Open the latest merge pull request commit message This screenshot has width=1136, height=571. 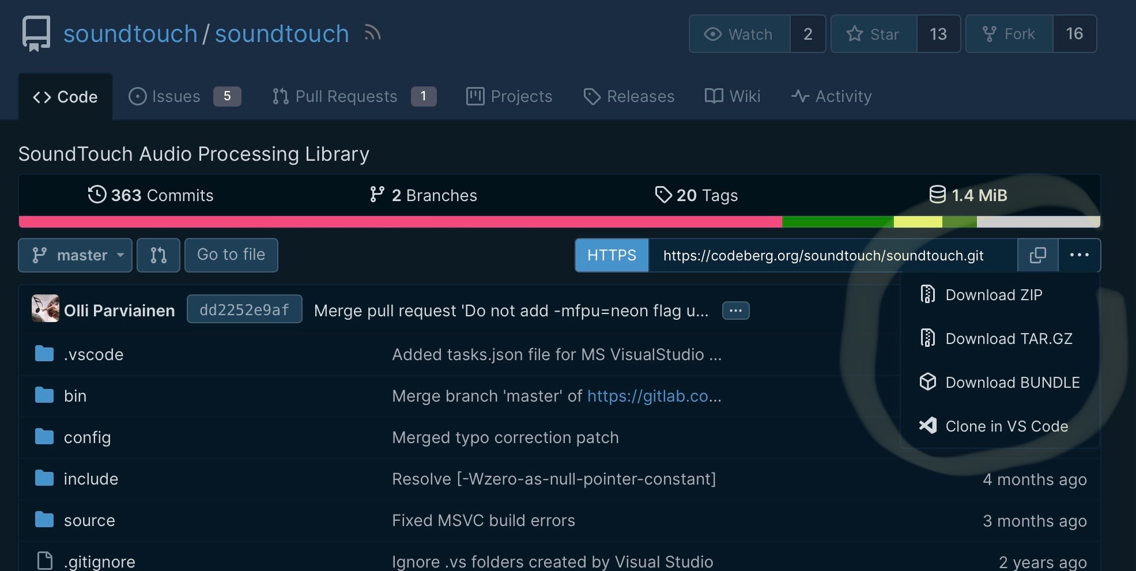[511, 311]
